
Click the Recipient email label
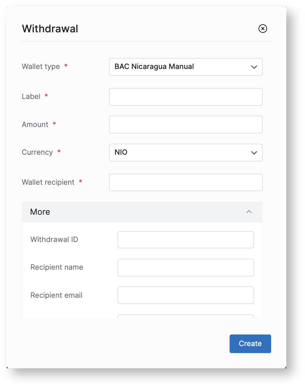coord(56,295)
